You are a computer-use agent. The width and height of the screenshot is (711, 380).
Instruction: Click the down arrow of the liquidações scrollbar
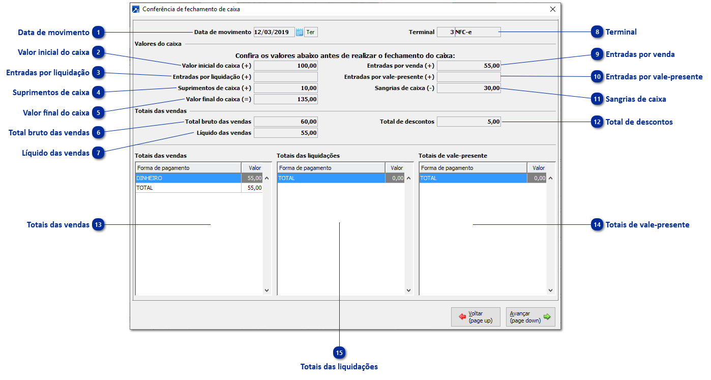click(x=408, y=290)
